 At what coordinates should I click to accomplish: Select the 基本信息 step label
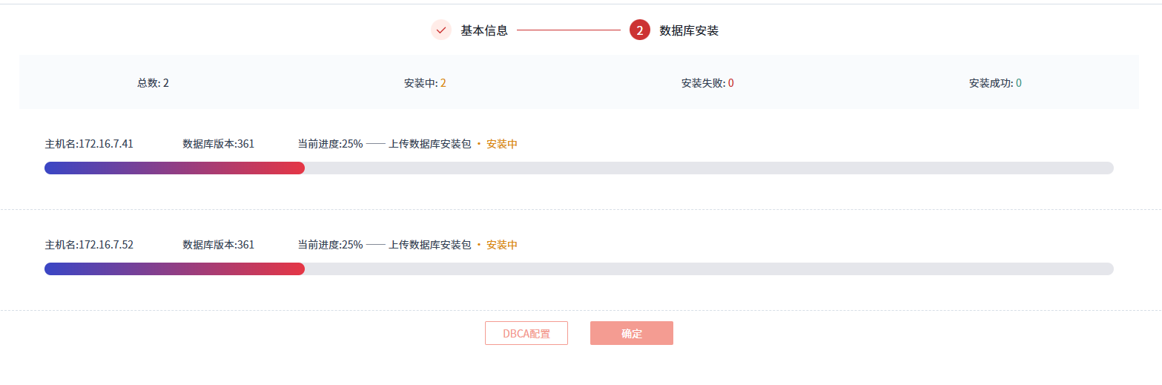[x=484, y=30]
